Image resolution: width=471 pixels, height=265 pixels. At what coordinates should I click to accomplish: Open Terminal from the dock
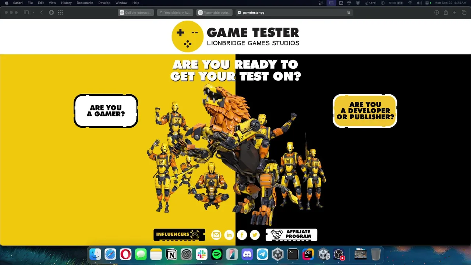(293, 254)
